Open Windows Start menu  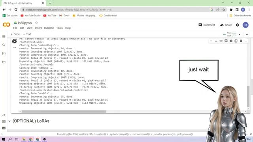[x=3, y=139]
